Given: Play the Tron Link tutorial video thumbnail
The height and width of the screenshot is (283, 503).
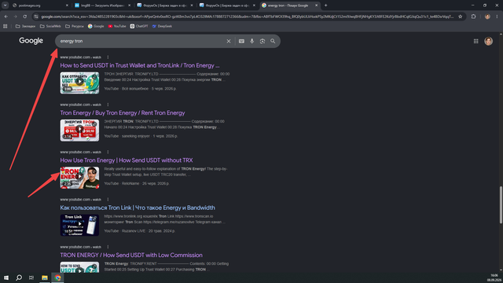Looking at the screenshot, I should (x=79, y=225).
